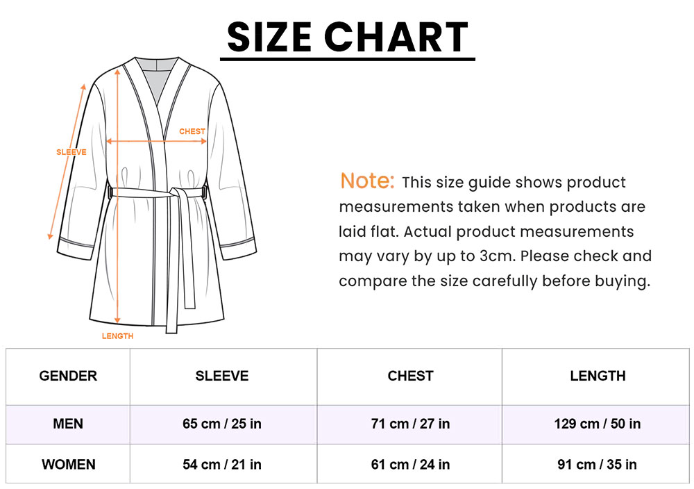Click the men's length value 129 cm
Viewport: 694px width, 489px height.
coord(598,424)
